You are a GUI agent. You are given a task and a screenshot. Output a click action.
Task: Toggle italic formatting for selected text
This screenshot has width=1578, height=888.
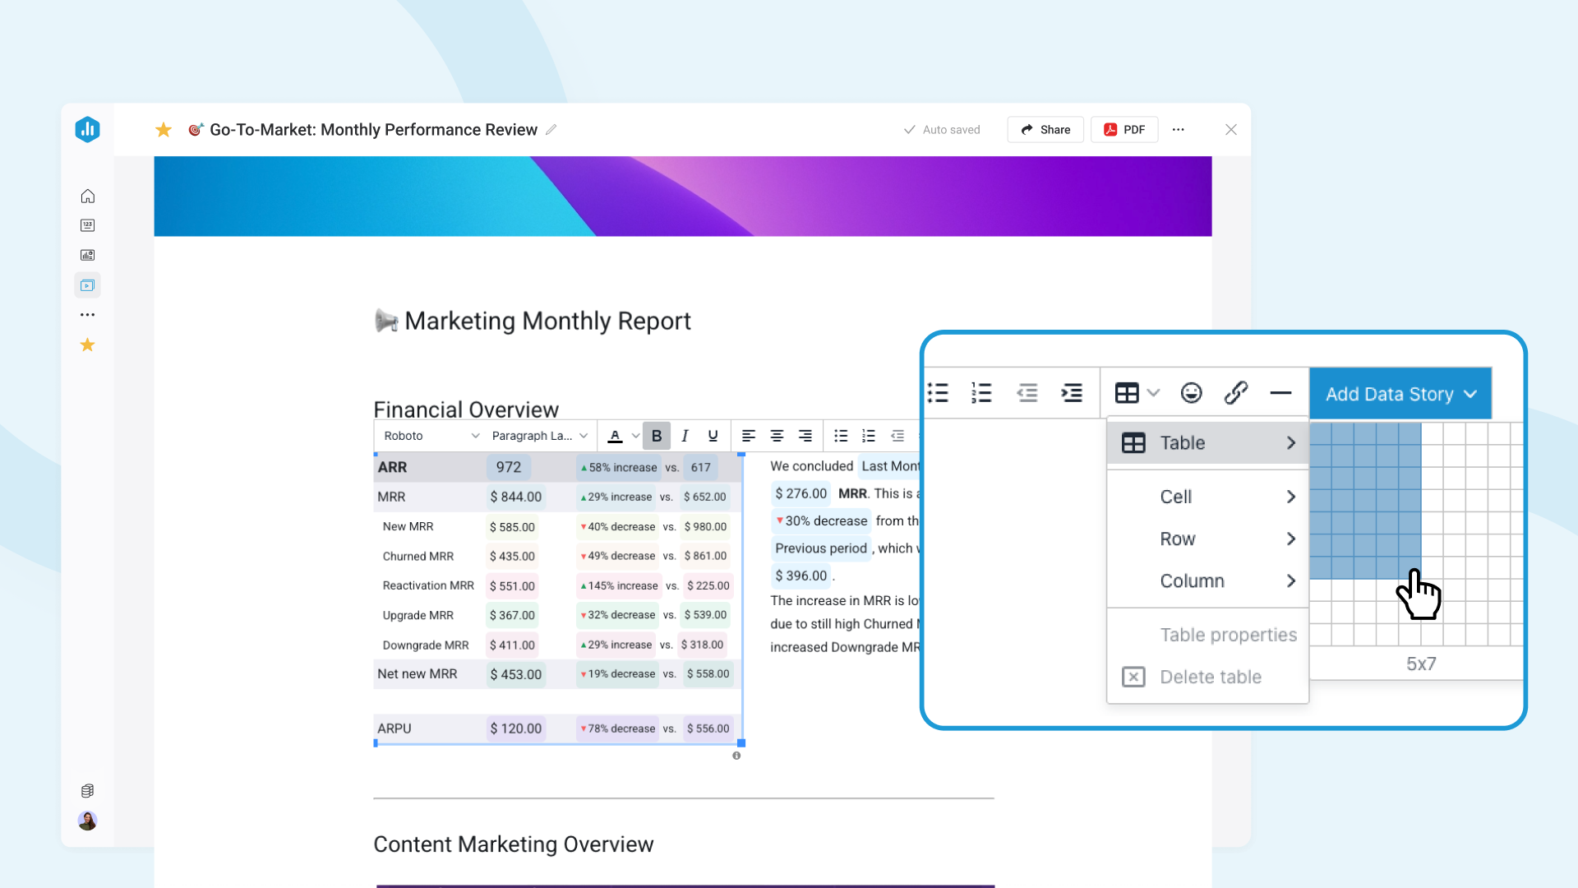coord(685,436)
